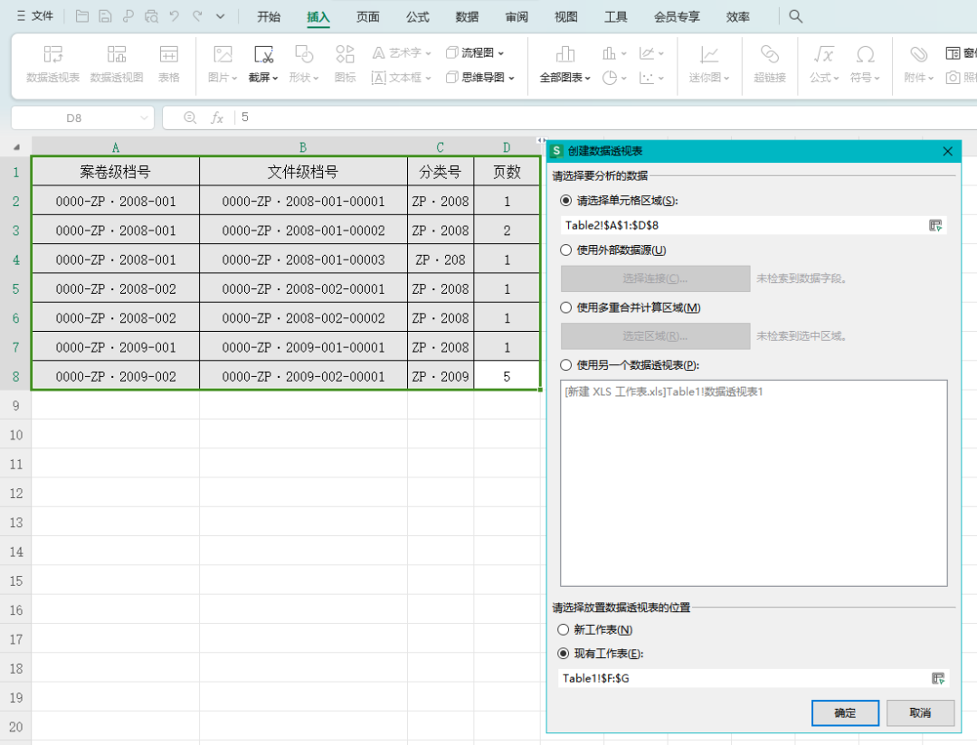Open the 艺术字 dropdown
This screenshot has width=977, height=745.
[402, 53]
